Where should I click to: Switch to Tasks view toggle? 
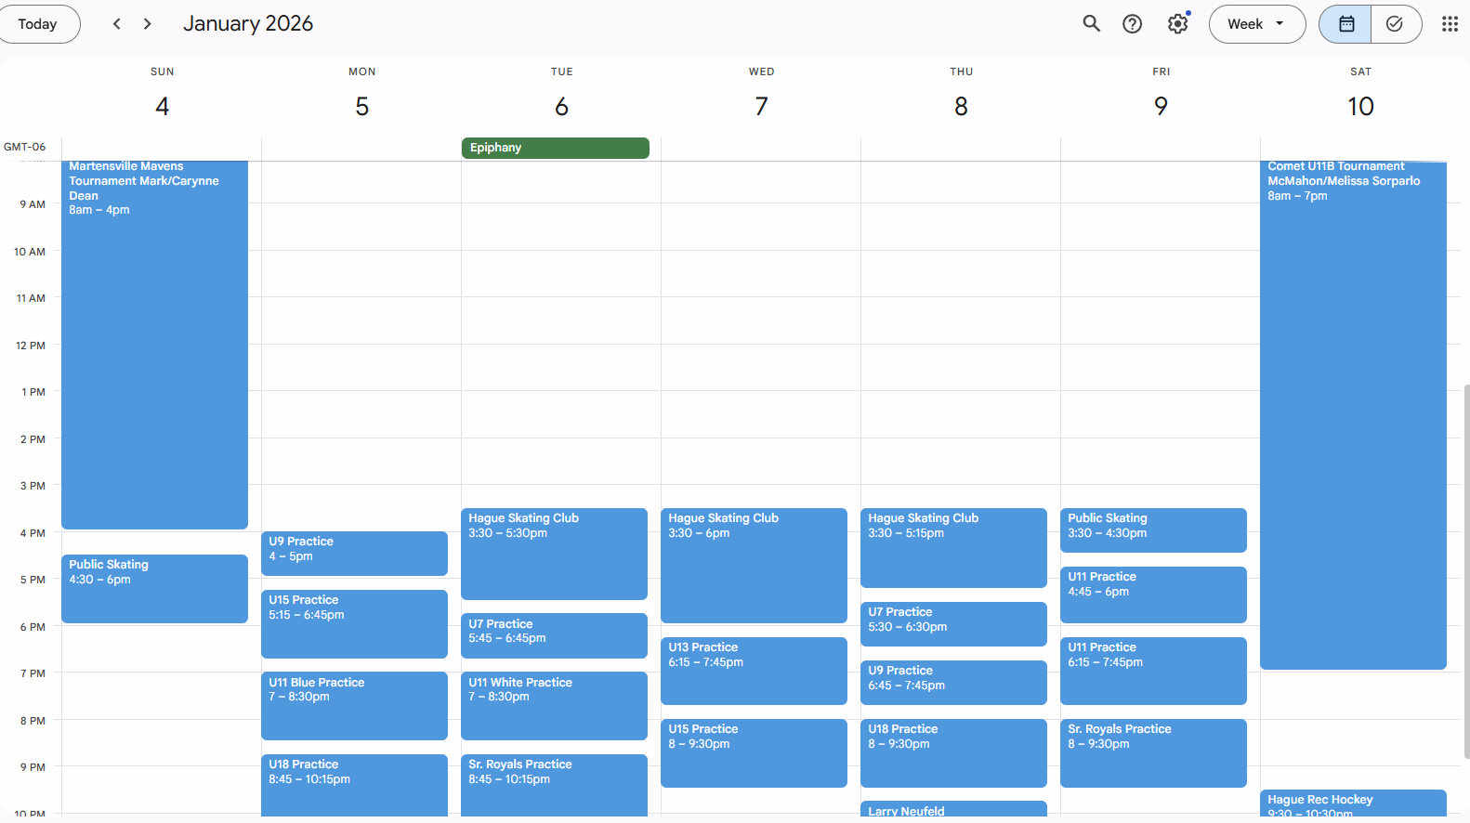pos(1395,24)
